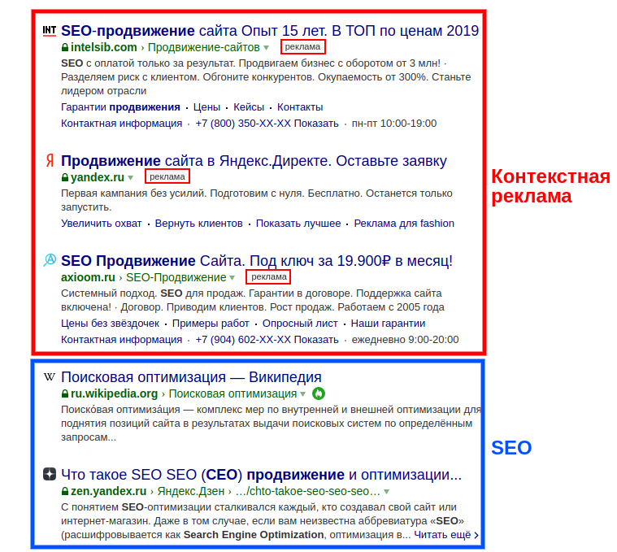Viewport: 617px width, 552px height.
Task: Open Опросный лист sitelink
Action: [x=300, y=323]
